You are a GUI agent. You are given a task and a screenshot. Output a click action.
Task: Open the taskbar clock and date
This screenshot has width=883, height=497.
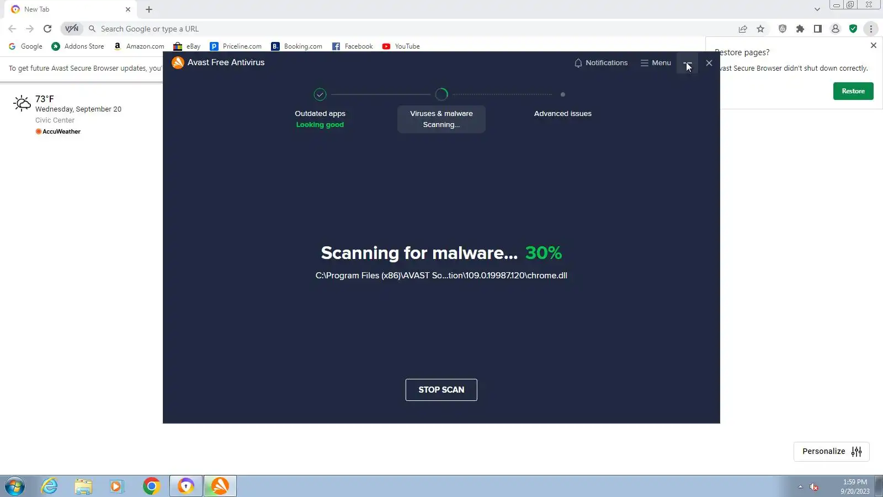click(855, 487)
